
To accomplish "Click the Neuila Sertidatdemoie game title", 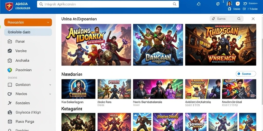I will pyautogui.click(x=148, y=102).
